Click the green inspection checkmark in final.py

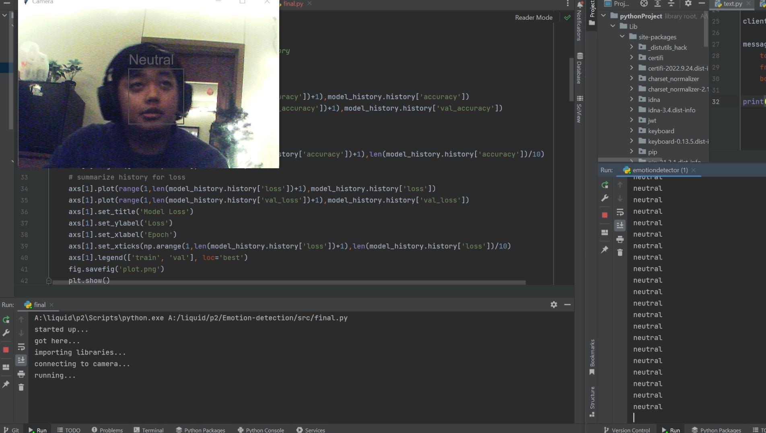(567, 18)
